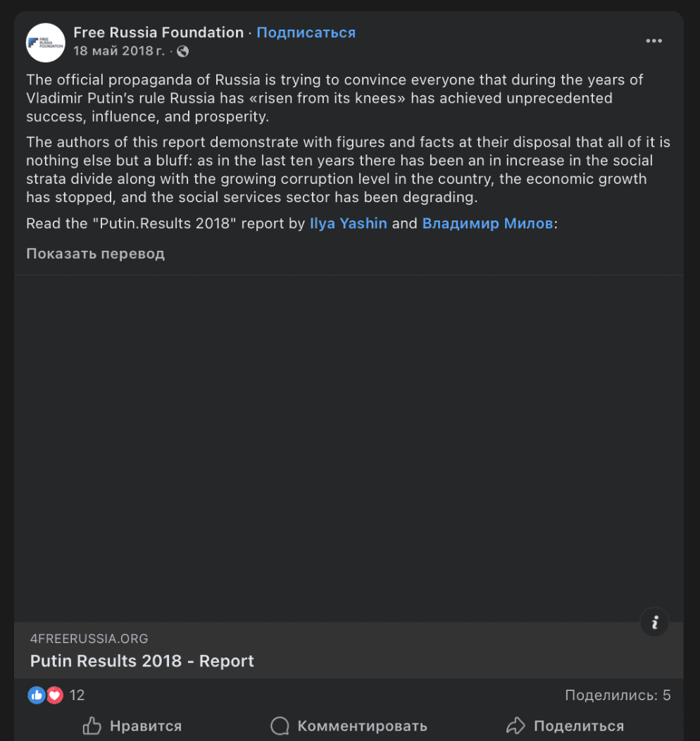Viewport: 700px width, 741px height.
Task: Like the post with the Нравится button
Action: 132,726
